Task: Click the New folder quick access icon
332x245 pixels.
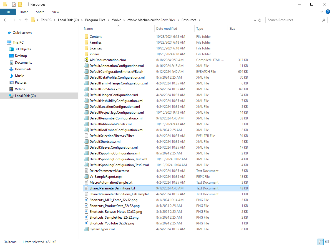Action: (x=20, y=4)
